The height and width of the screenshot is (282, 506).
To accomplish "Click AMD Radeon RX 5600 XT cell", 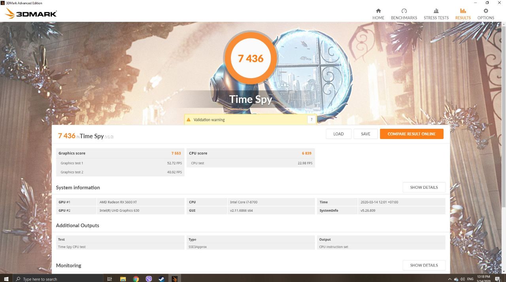I will click(141, 202).
